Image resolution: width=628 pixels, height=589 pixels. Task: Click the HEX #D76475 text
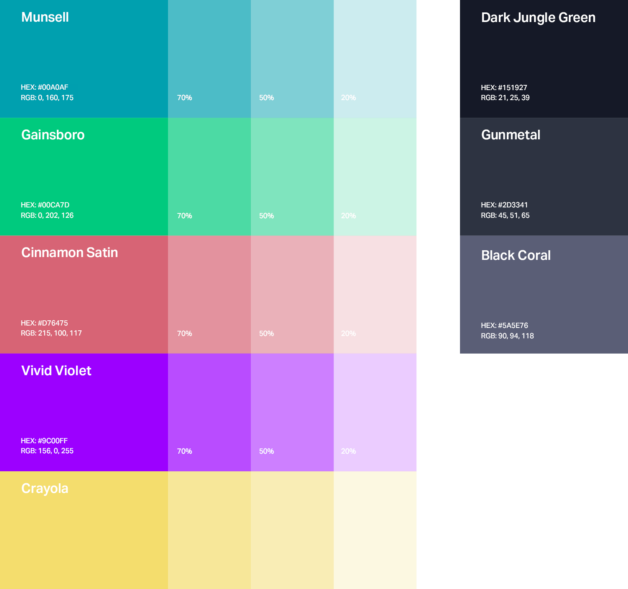[x=44, y=323]
